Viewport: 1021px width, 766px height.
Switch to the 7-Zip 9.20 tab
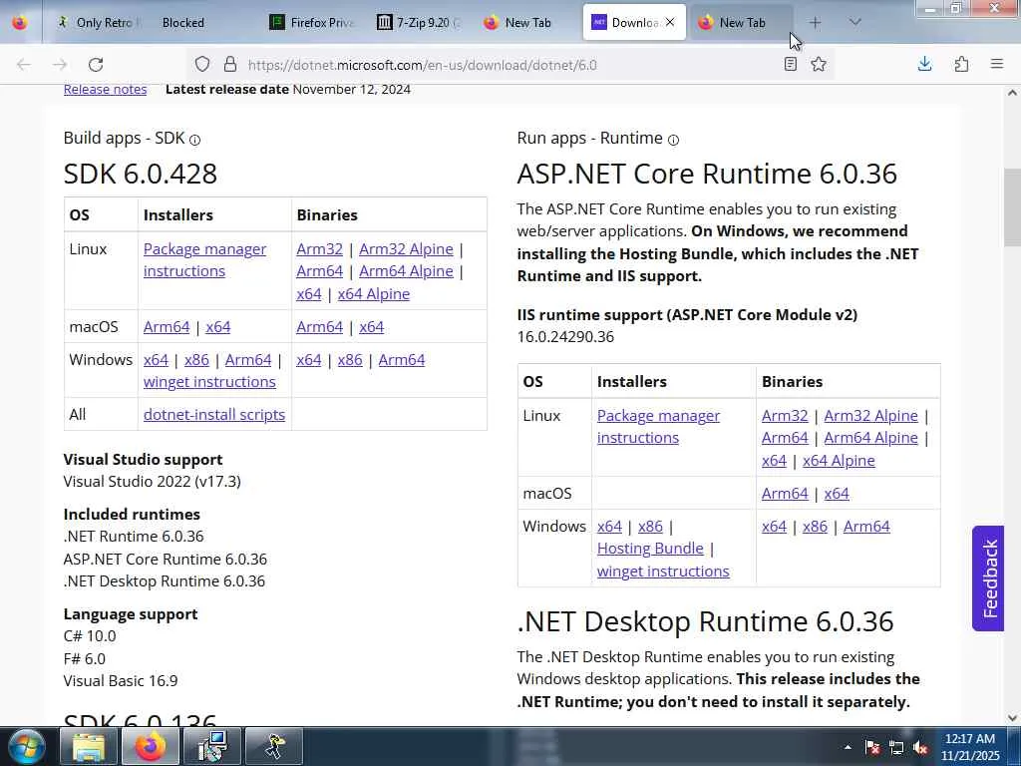point(420,22)
